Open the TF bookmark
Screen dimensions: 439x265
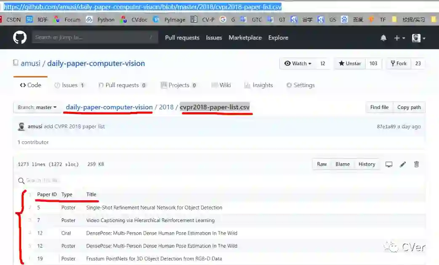(377, 19)
